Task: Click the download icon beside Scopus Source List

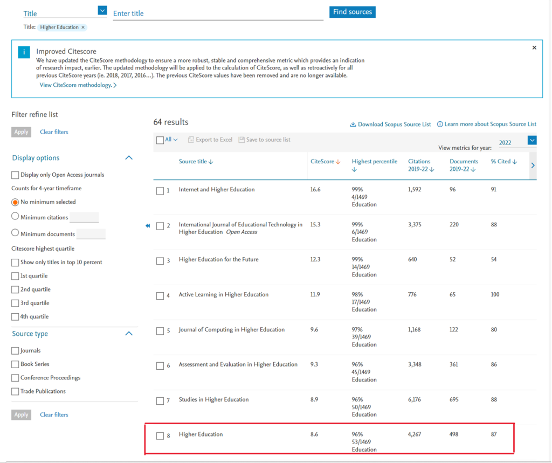Action: click(353, 125)
